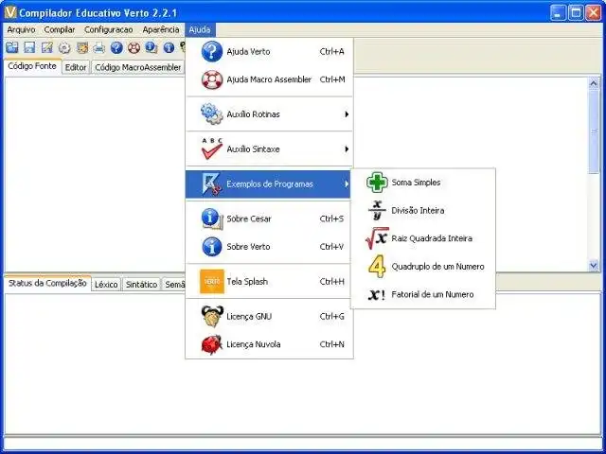Minimize the Compilador Educativo Verto window
The image size is (606, 454).
(558, 12)
